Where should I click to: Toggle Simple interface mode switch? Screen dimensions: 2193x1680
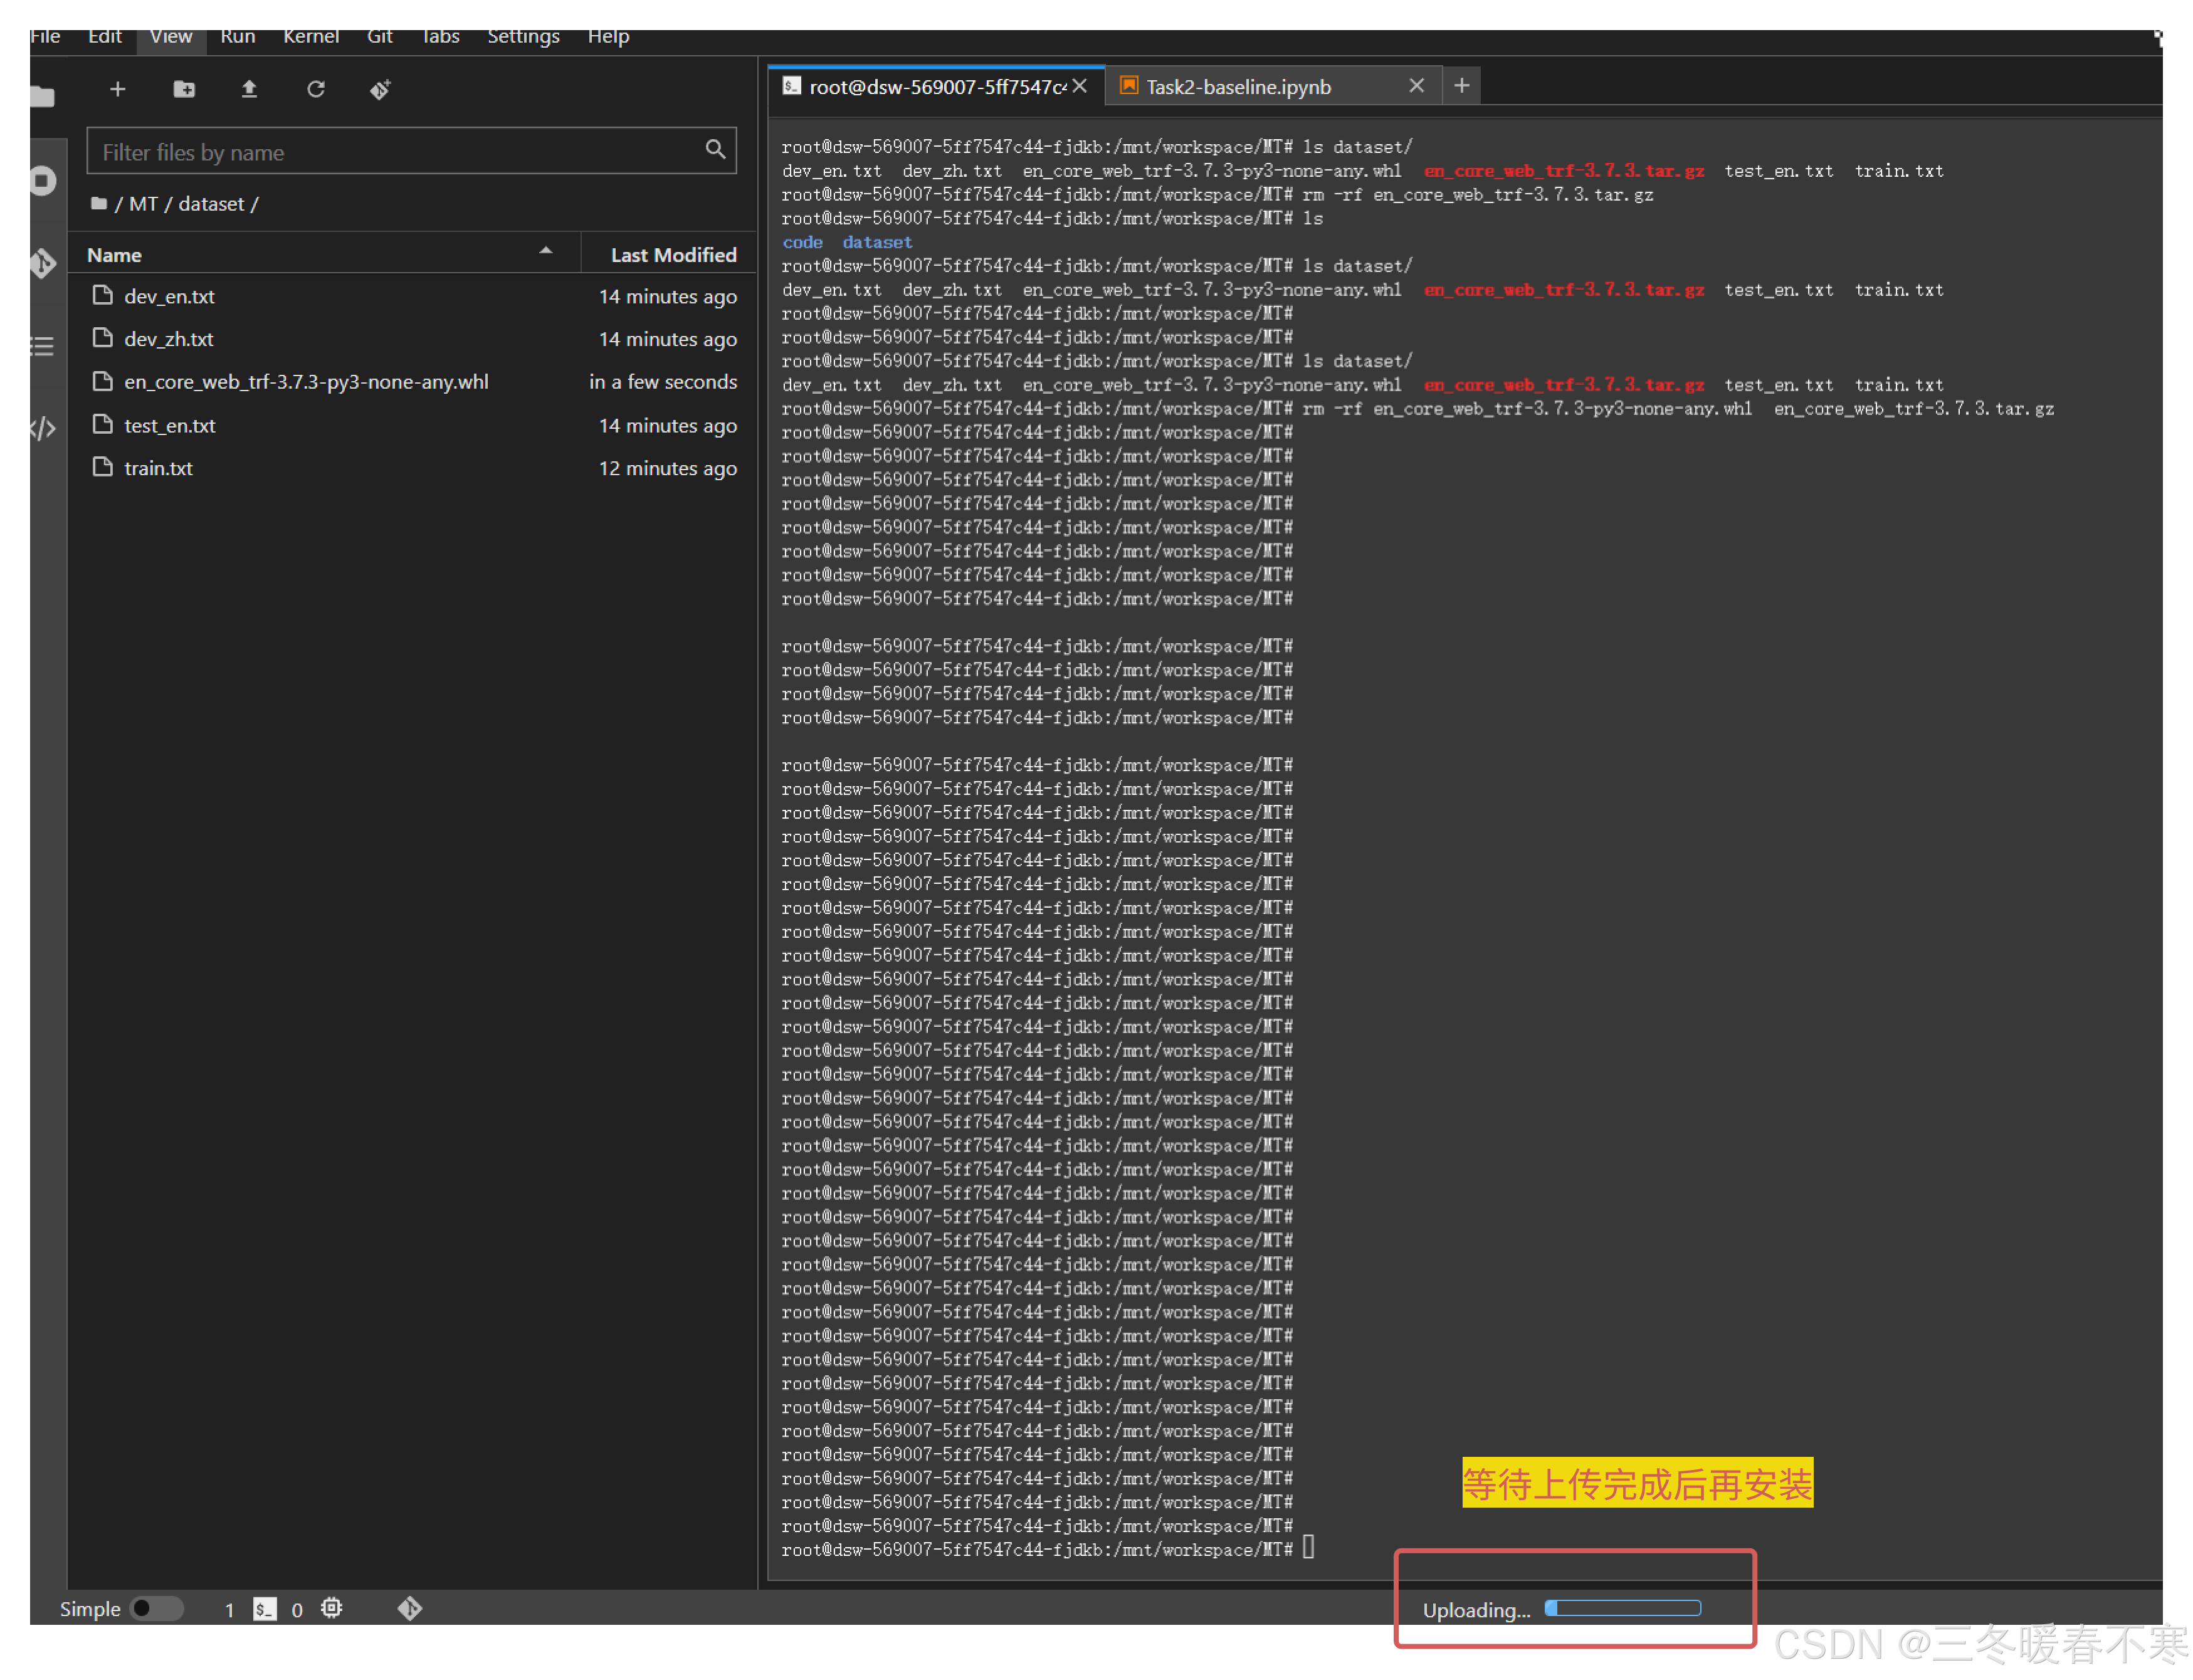tap(156, 1608)
